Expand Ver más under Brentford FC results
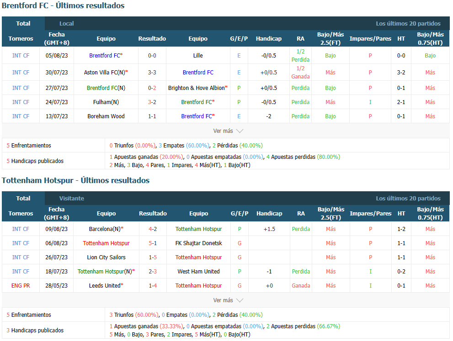Viewport: 453px width, 341px height. (x=228, y=131)
